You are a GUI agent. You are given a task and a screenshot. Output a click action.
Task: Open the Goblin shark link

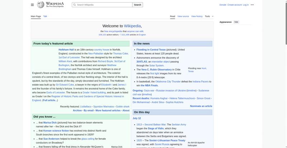(x=123, y=107)
